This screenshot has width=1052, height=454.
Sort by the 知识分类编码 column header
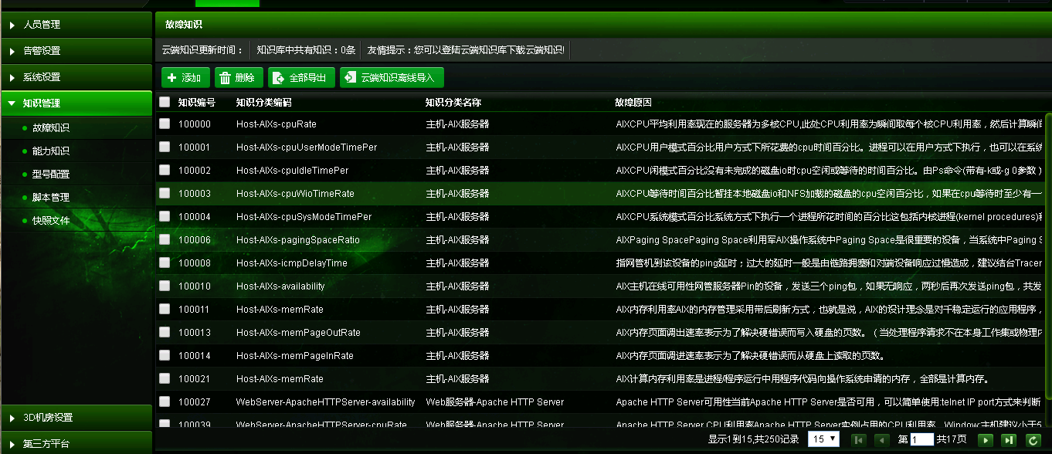(x=264, y=102)
